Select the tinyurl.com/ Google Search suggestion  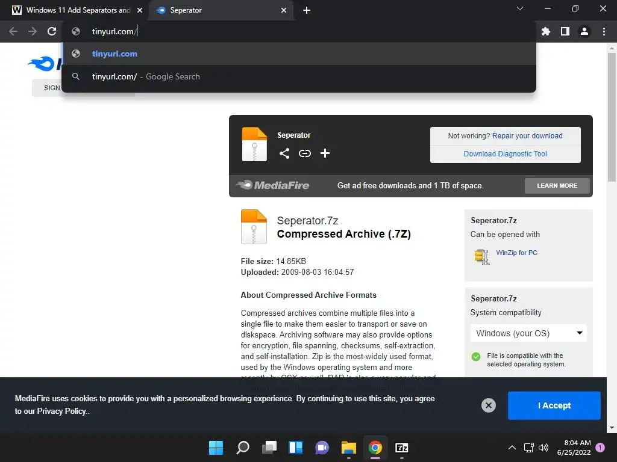click(x=299, y=76)
